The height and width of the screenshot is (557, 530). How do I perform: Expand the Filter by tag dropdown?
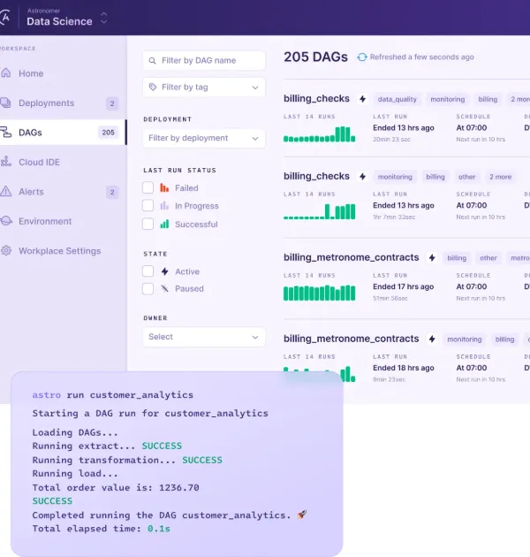(x=204, y=87)
